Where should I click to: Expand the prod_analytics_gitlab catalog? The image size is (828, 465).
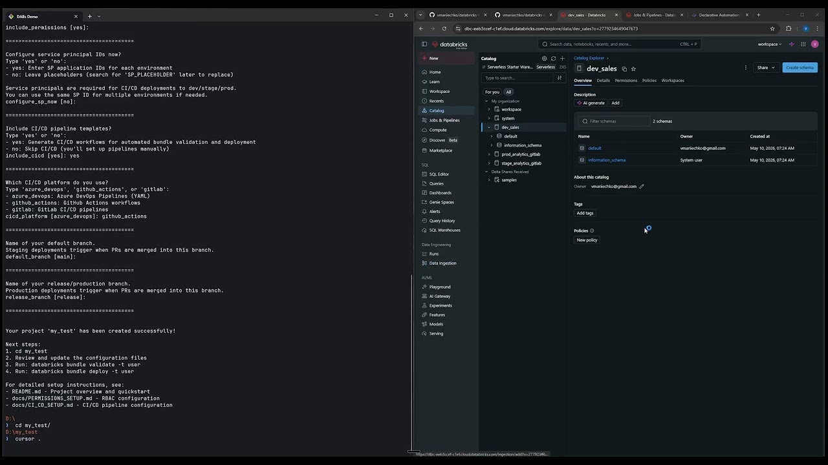click(489, 154)
